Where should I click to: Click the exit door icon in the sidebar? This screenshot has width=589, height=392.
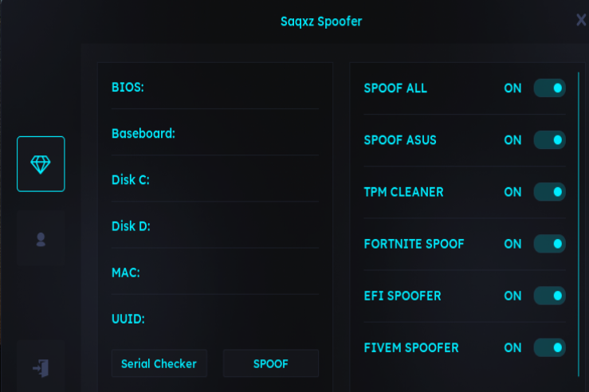point(41,367)
